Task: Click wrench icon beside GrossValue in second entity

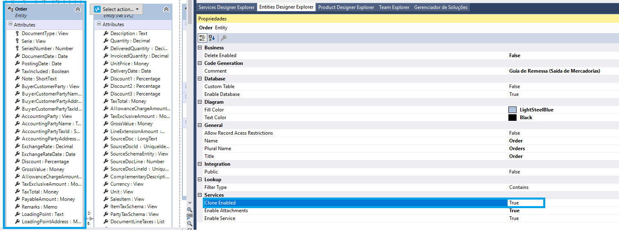Action: pos(106,124)
